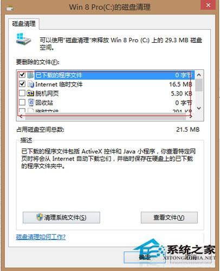The image size is (220, 271).
Task: Tick the 回收站 checkbox
Action: tap(22, 102)
